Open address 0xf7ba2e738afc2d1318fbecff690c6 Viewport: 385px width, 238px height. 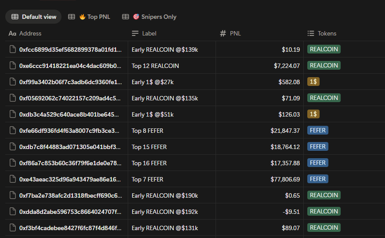tap(71, 195)
